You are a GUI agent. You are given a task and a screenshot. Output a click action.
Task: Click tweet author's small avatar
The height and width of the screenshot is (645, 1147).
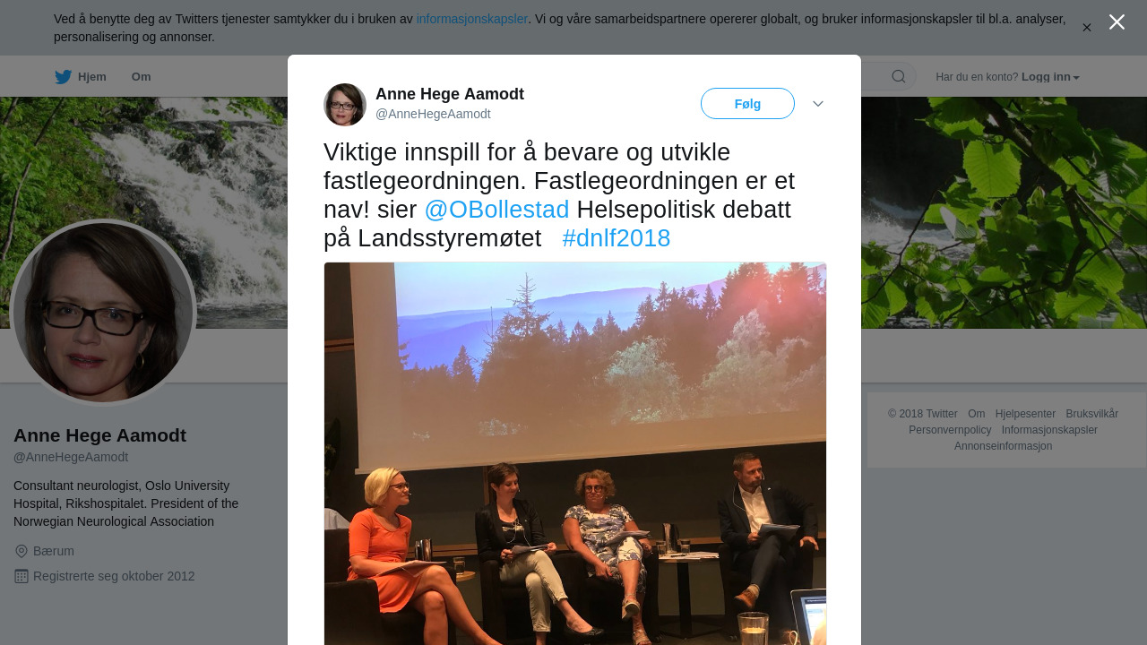345,105
